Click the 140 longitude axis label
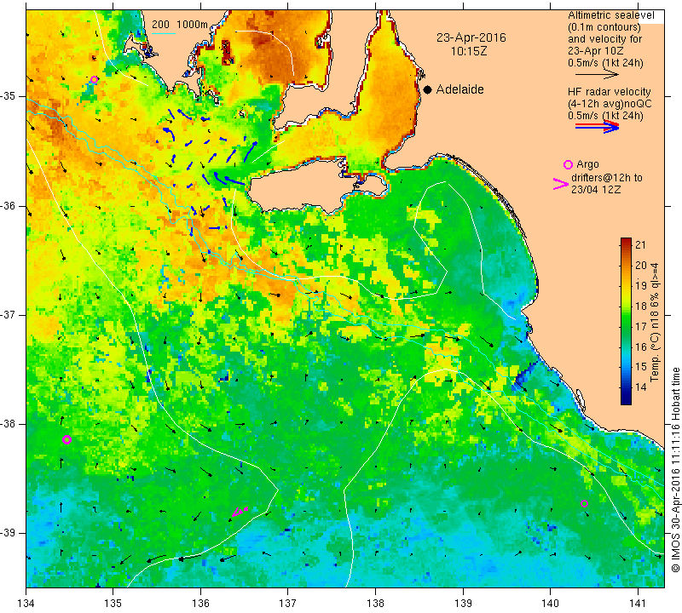The image size is (682, 613). 550,603
